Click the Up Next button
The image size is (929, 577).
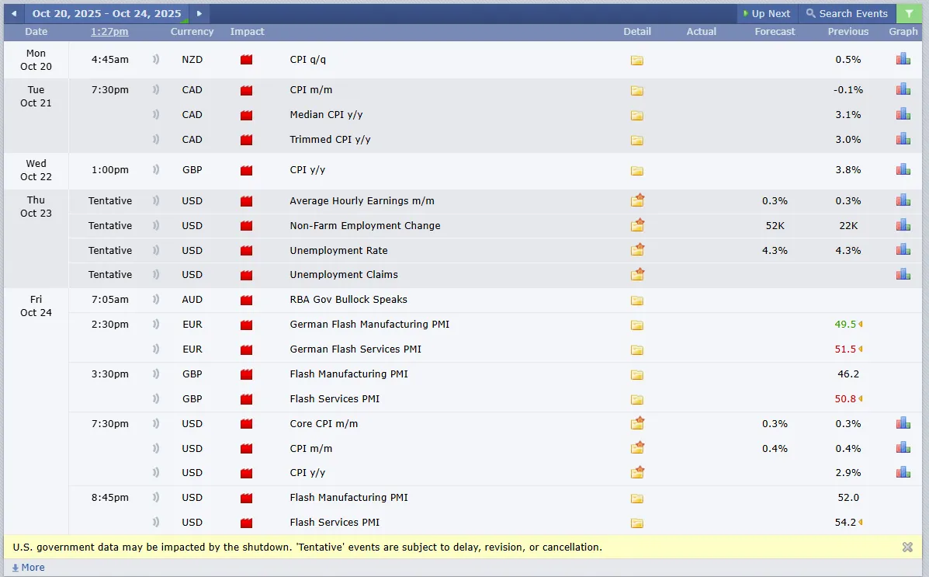click(767, 13)
